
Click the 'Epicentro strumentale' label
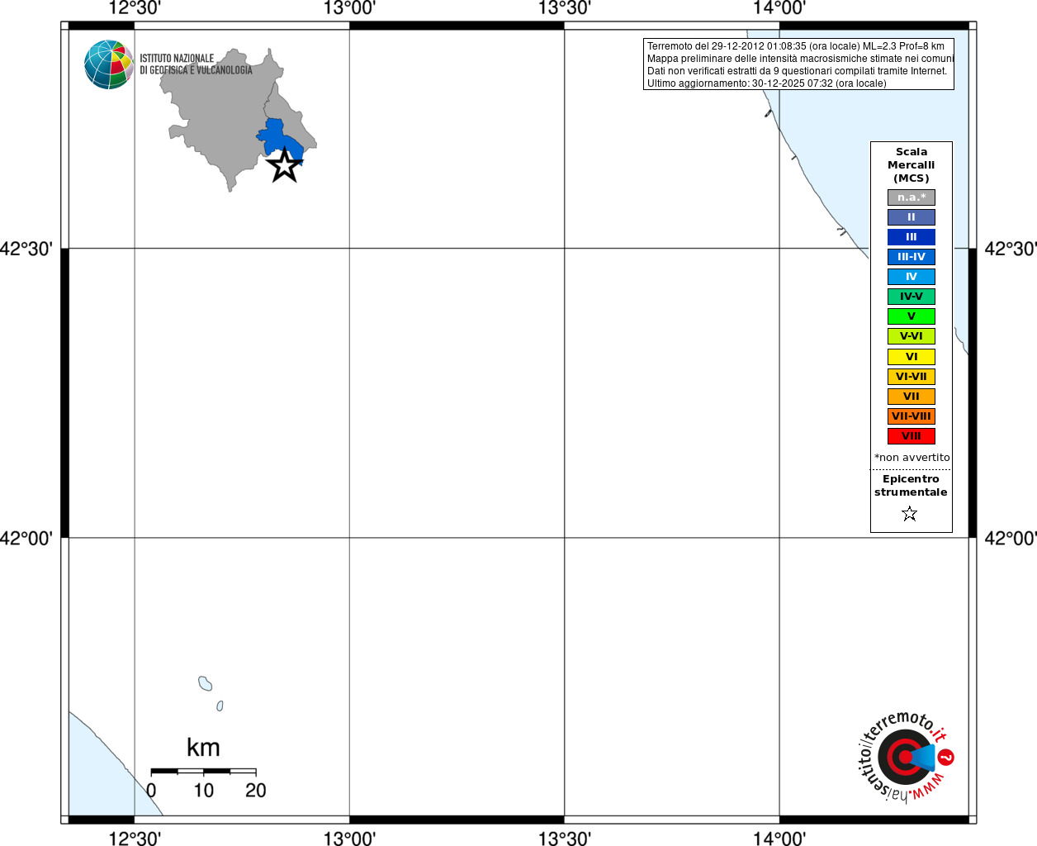click(x=911, y=486)
